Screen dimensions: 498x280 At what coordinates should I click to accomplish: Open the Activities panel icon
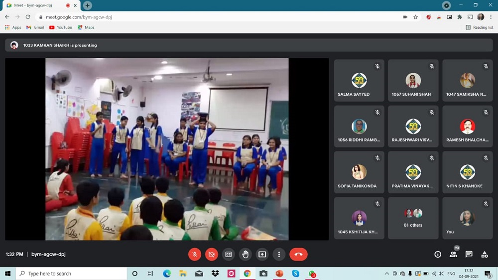click(484, 254)
